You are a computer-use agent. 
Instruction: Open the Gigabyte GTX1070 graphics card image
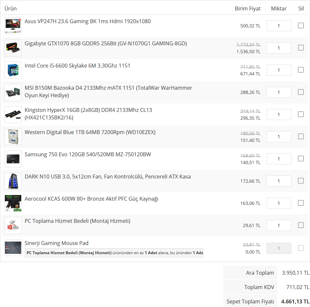(x=13, y=48)
